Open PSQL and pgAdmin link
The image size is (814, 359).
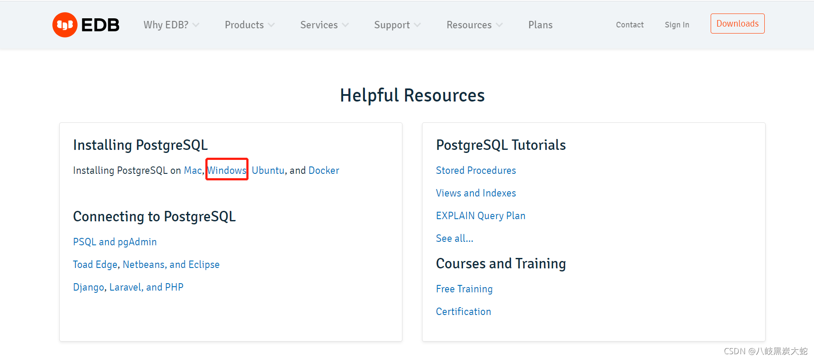tap(115, 242)
